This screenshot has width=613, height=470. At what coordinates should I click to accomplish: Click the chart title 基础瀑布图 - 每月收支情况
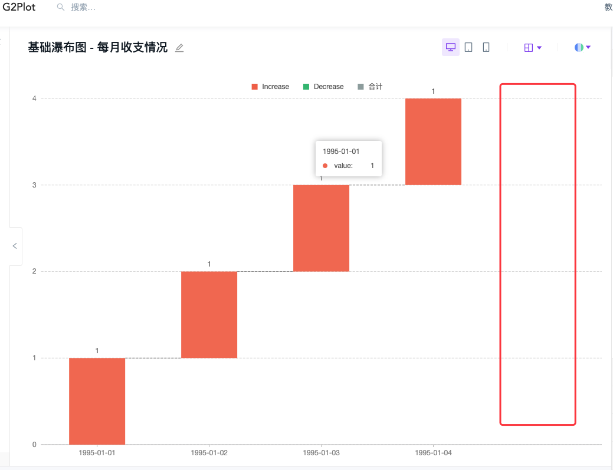[97, 48]
